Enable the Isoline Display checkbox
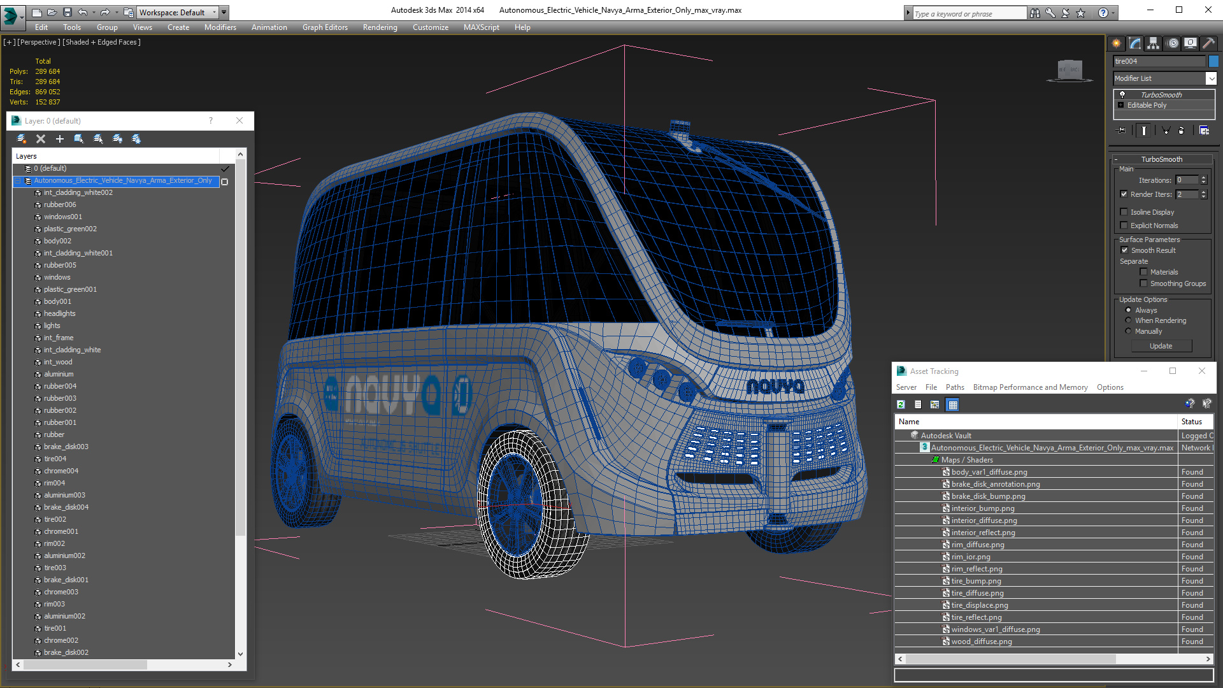Screen dimensions: 1223x688 [x=1124, y=212]
